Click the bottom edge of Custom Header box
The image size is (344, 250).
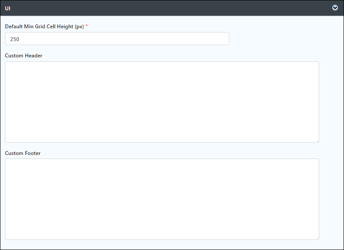pos(162,143)
